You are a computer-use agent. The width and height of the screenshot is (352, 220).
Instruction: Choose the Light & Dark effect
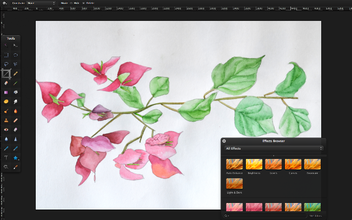click(x=234, y=184)
